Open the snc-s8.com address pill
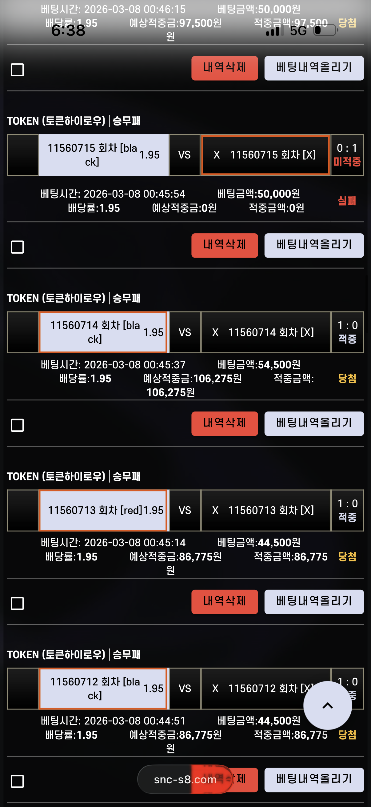Screen dimensions: 371x807 [x=185, y=779]
